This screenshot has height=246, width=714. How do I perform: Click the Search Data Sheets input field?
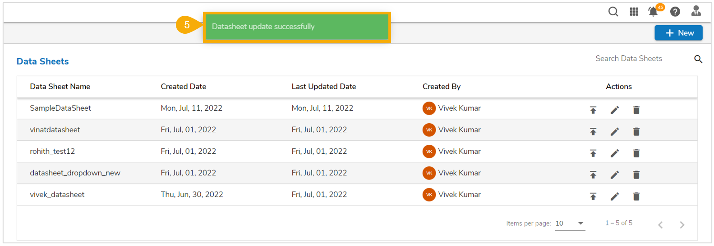click(641, 59)
